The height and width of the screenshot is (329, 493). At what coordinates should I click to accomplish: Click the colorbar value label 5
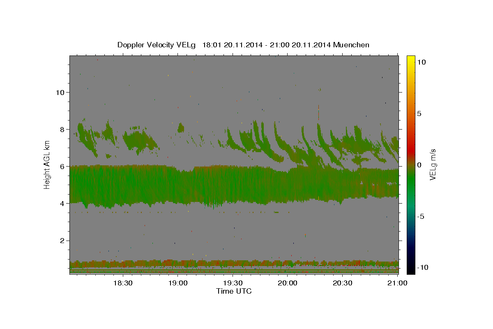(x=419, y=114)
